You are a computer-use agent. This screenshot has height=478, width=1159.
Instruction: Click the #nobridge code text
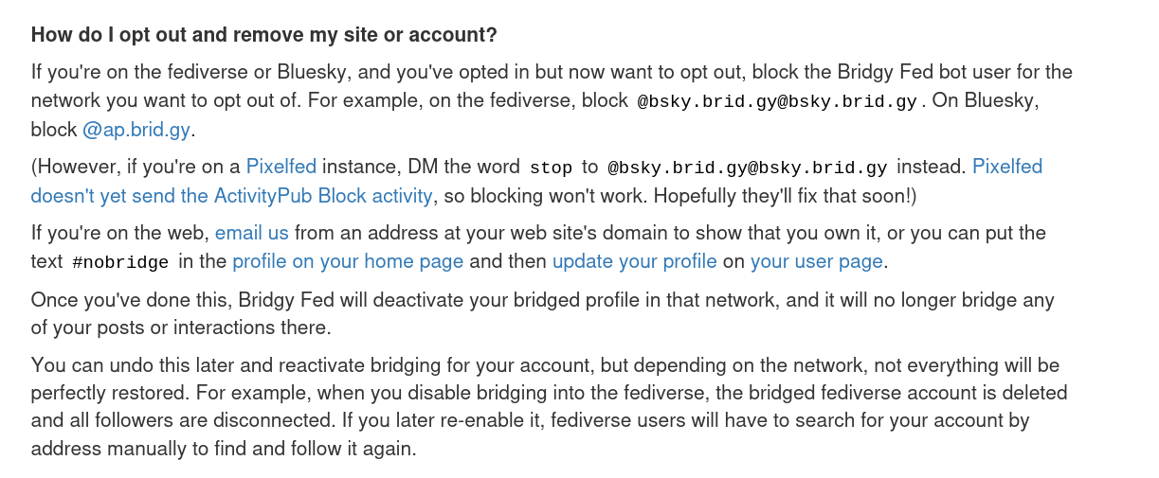pos(119,262)
